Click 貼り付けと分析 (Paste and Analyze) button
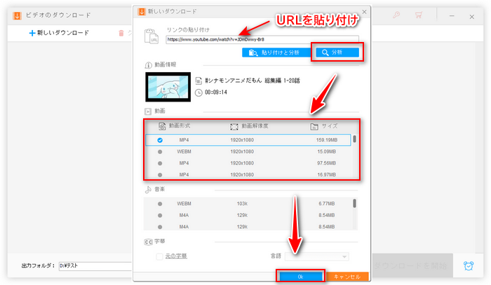 274,53
